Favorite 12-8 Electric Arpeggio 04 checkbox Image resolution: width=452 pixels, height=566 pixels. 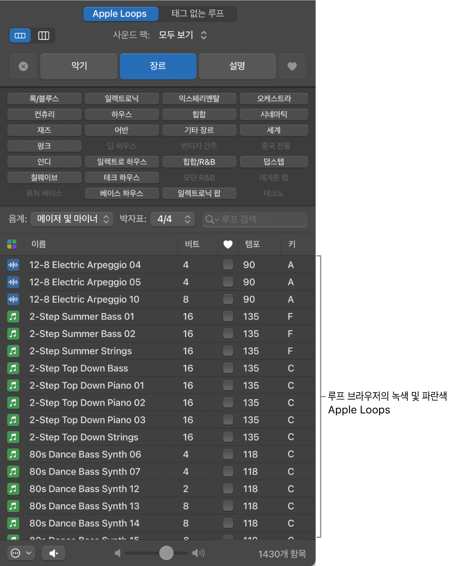228,264
